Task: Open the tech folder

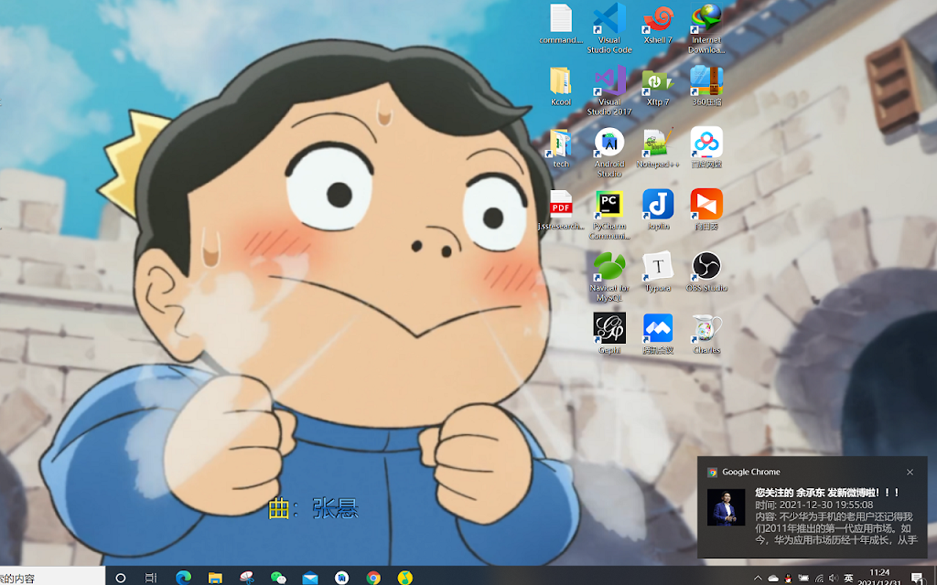Action: tap(561, 148)
